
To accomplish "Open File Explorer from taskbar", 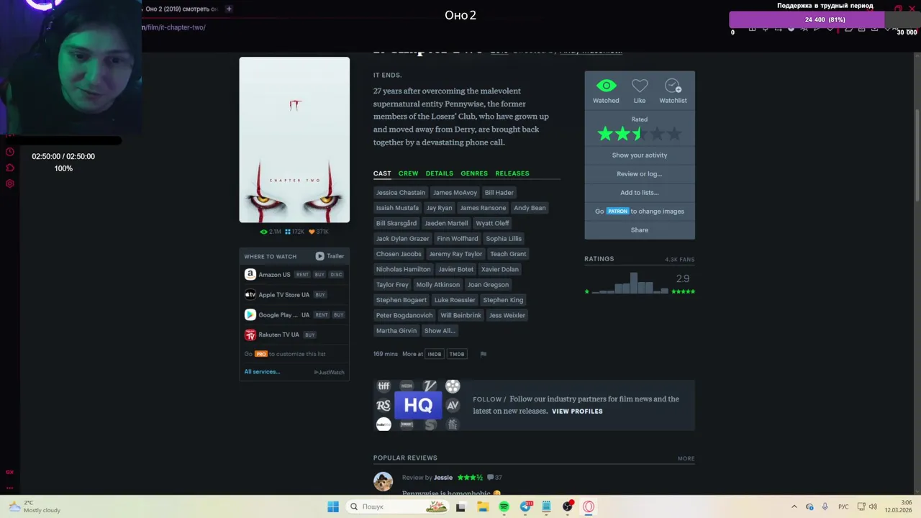I will [482, 506].
